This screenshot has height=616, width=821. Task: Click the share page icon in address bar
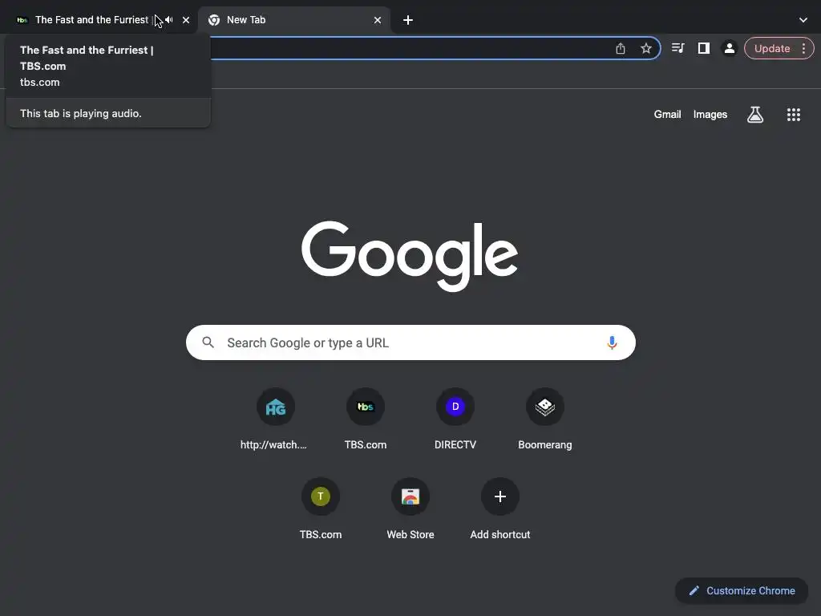click(x=621, y=48)
